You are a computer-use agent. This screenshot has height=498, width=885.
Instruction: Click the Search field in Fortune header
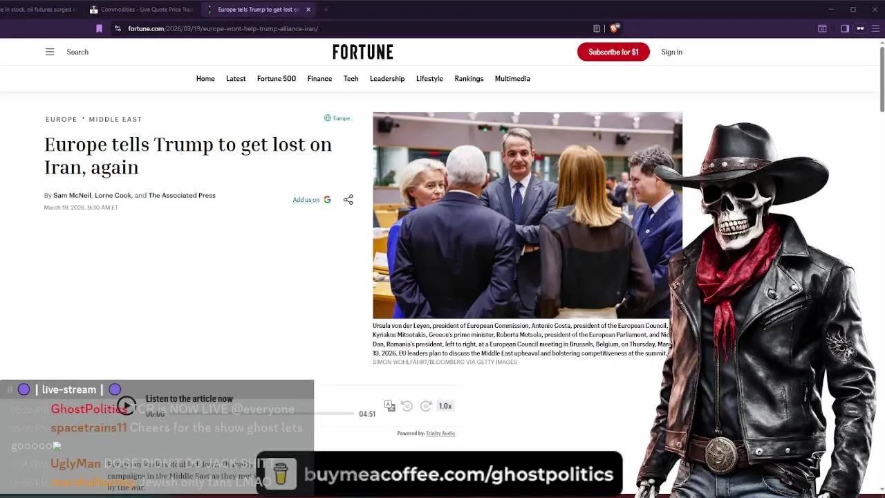[x=77, y=52]
